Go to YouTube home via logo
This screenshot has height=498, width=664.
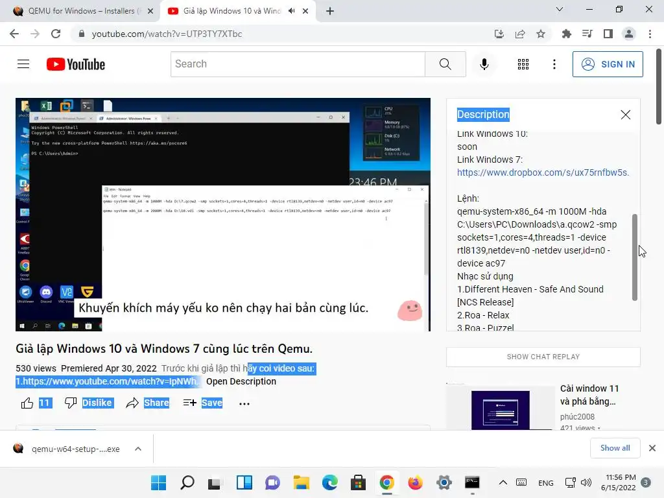pos(76,64)
